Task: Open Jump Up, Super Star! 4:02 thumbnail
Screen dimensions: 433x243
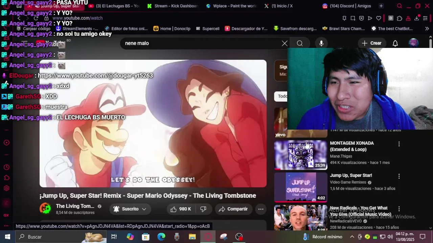Action: coord(300,187)
